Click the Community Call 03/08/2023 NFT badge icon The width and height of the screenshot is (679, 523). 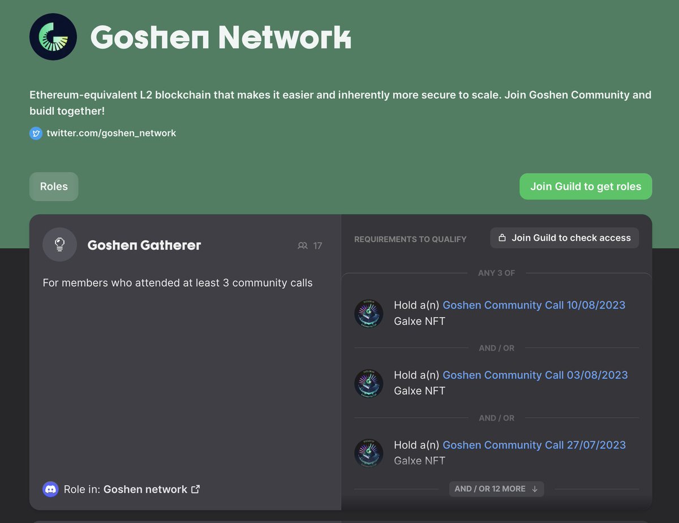click(x=368, y=383)
